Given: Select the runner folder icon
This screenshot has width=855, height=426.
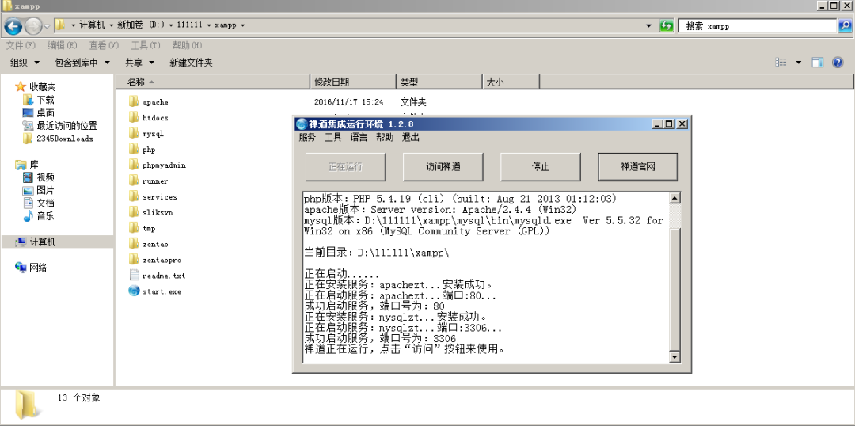Looking at the screenshot, I should click(x=134, y=181).
